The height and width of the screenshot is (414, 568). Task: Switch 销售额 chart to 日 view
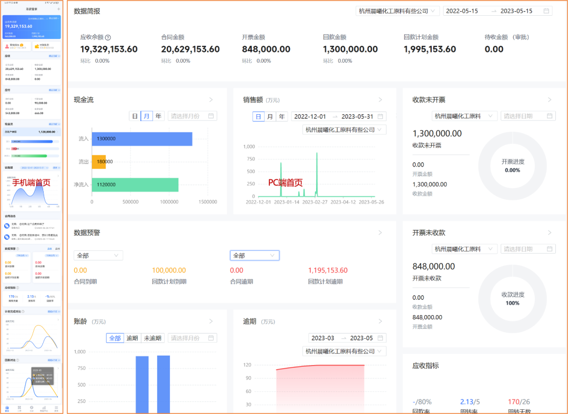point(258,116)
